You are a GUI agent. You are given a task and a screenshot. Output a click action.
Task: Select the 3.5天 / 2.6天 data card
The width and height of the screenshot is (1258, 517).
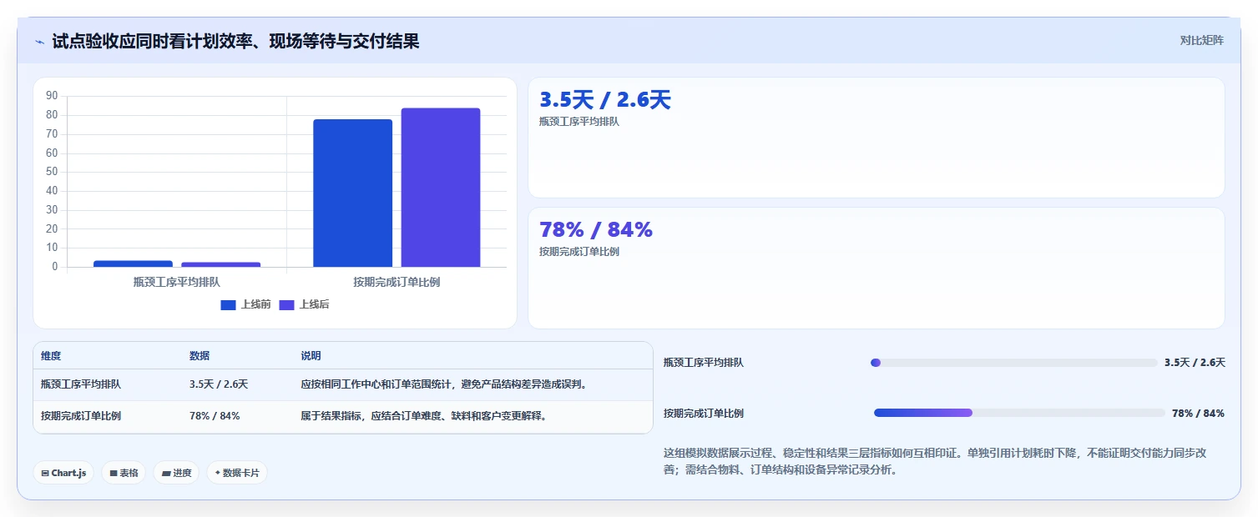point(877,138)
